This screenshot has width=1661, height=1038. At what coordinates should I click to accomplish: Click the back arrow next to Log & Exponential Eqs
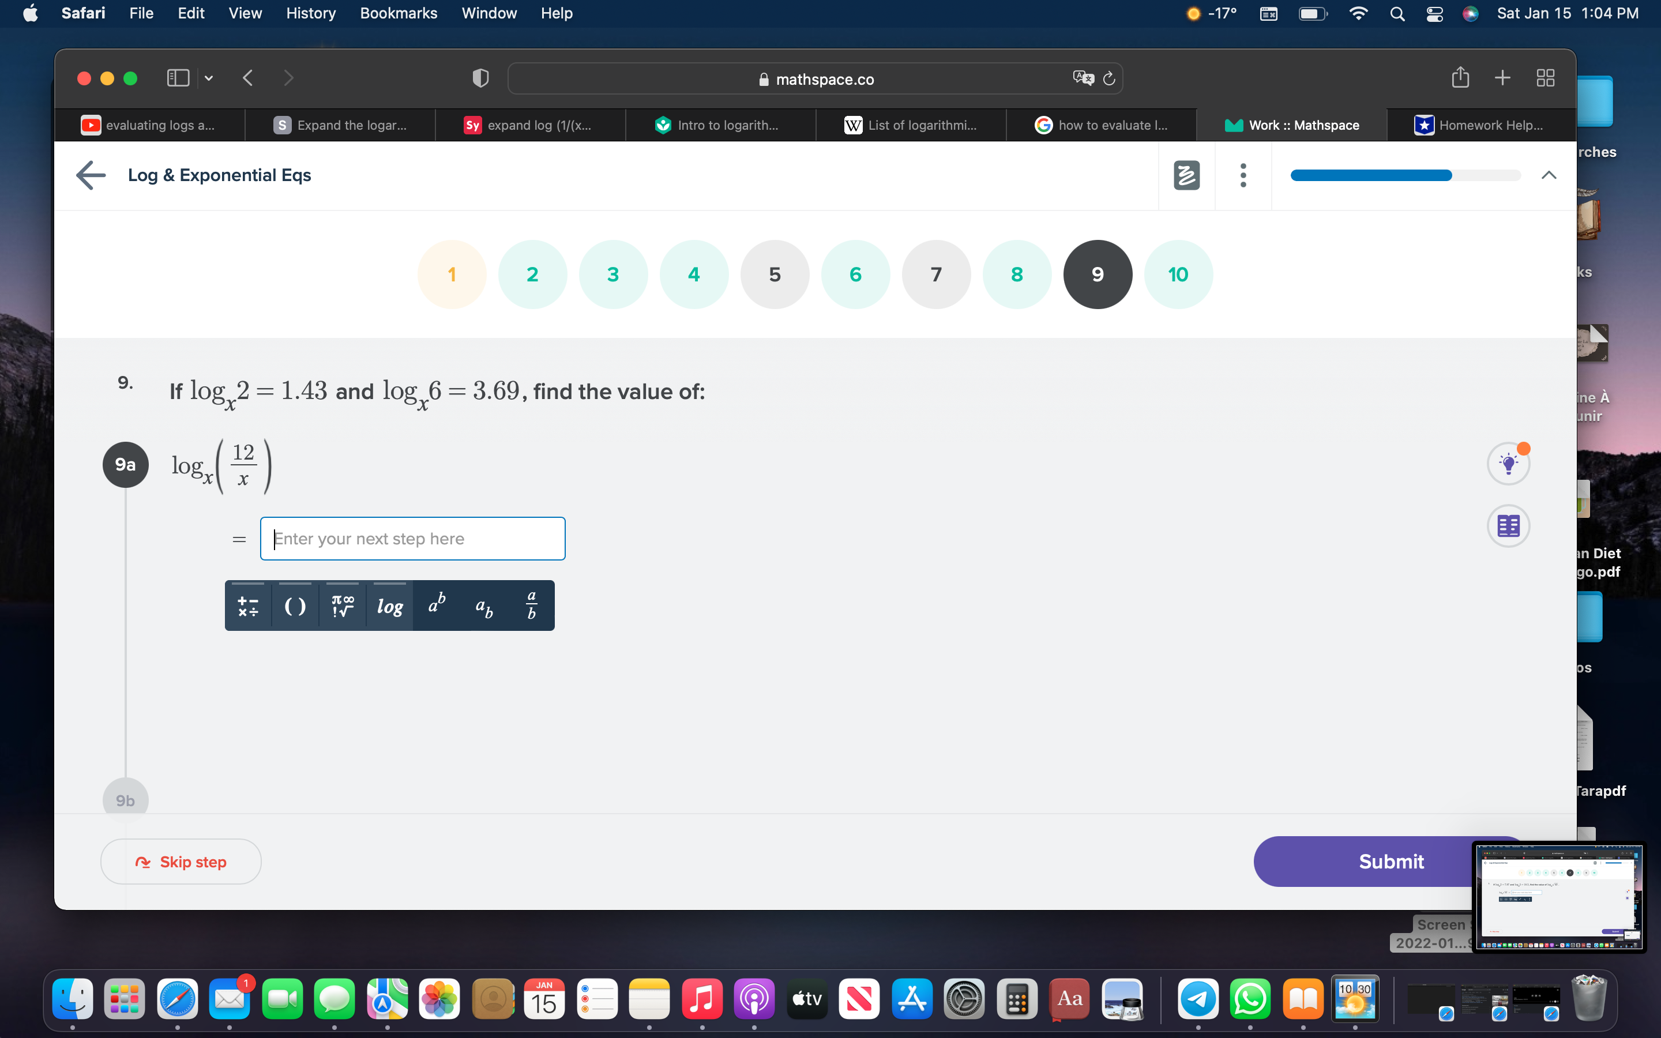tap(90, 175)
